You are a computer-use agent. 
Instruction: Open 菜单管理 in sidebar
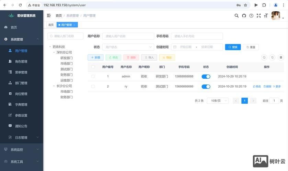22,72
